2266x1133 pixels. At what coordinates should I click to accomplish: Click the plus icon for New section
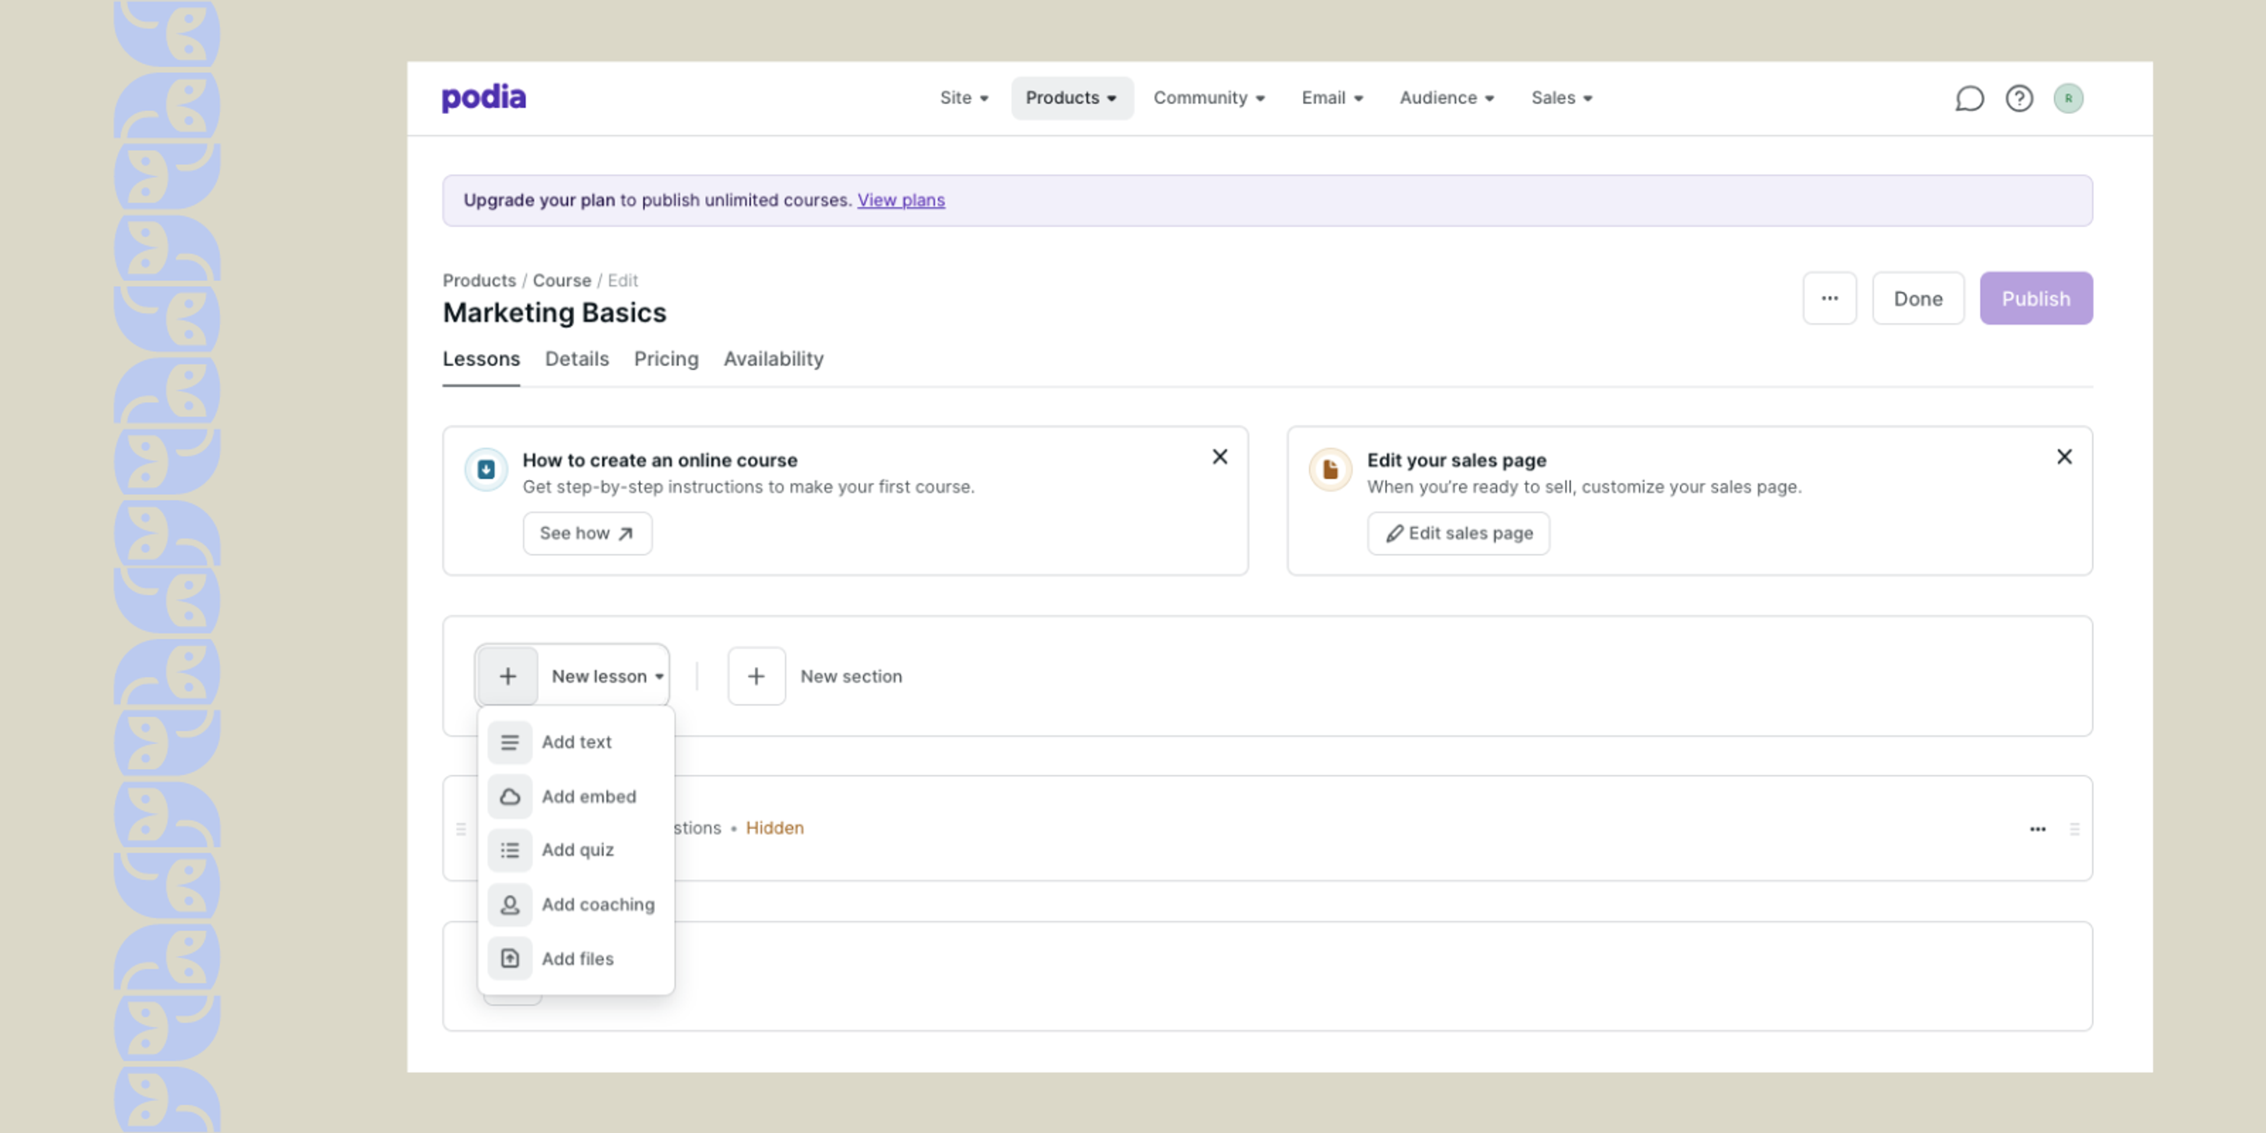point(757,676)
